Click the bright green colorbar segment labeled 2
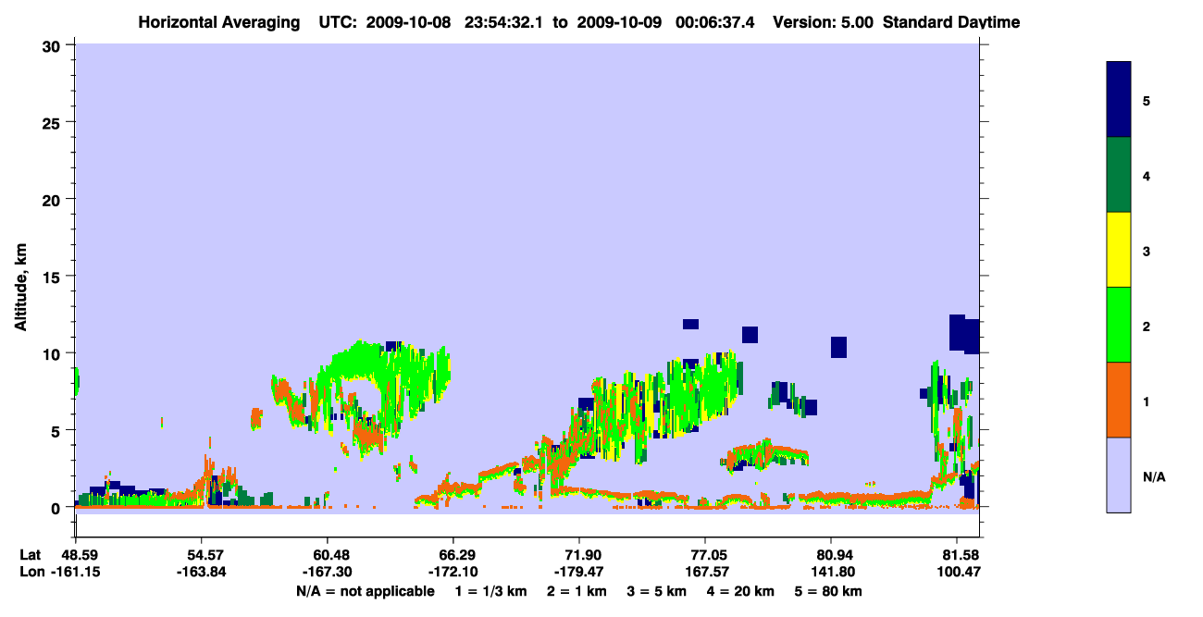The height and width of the screenshot is (617, 1203). tap(1119, 325)
